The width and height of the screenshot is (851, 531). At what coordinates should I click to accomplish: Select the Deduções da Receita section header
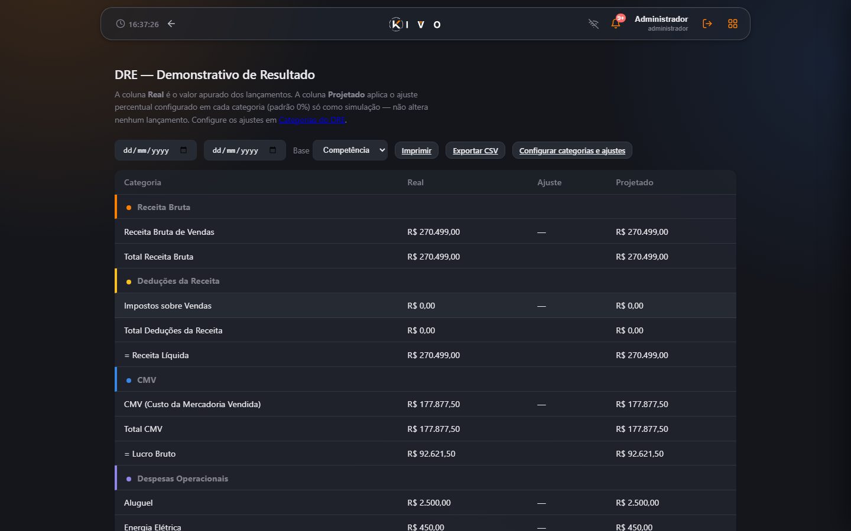pyautogui.click(x=426, y=281)
